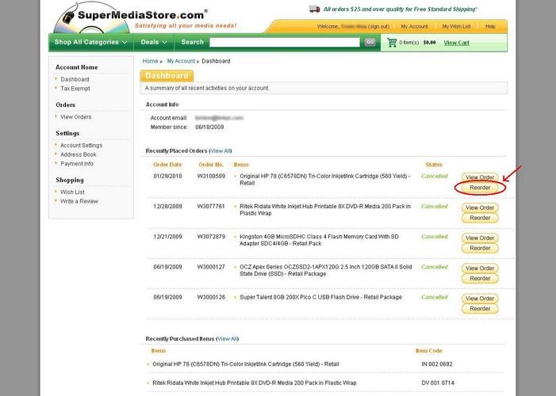Click View Order for order W3000126
This screenshot has width=556, height=396.
[x=480, y=299]
